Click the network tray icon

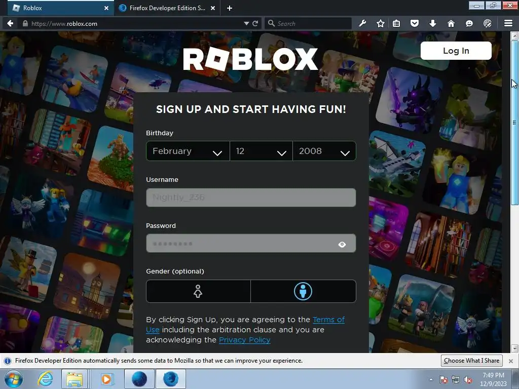(456, 379)
